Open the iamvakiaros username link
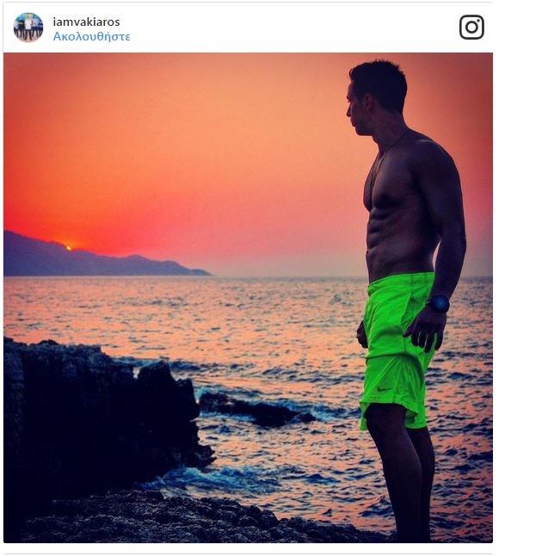The image size is (542, 556). click(x=87, y=22)
